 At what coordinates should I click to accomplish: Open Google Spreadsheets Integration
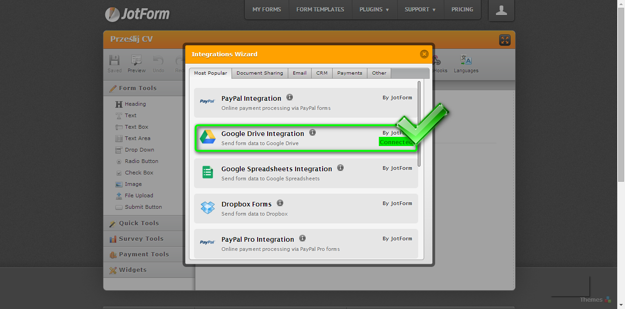(306, 173)
